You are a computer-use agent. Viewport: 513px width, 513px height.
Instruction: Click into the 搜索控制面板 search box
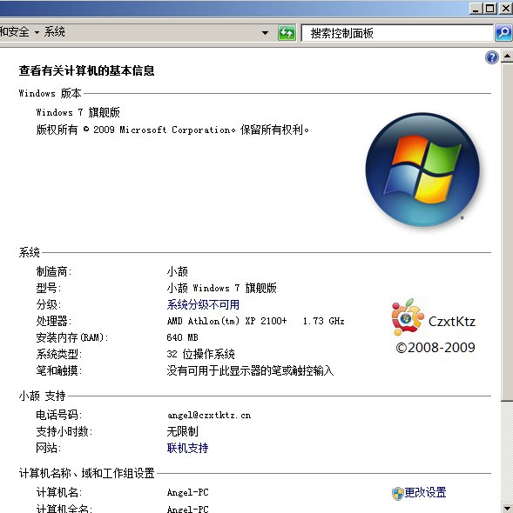coord(397,33)
